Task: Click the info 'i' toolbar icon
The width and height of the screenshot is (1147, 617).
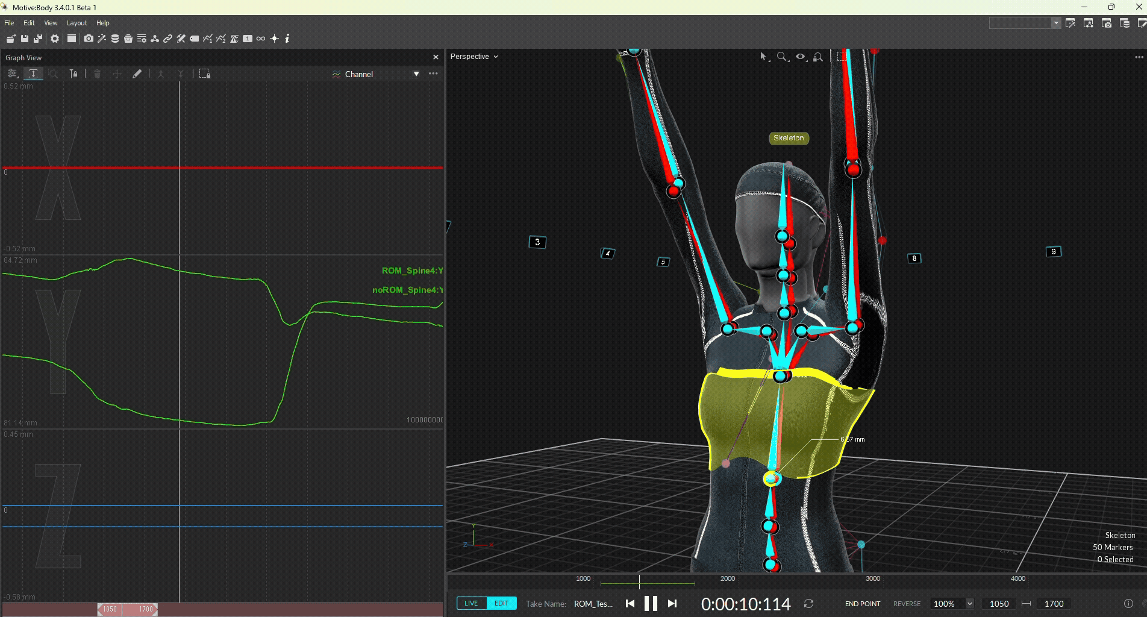Action: pyautogui.click(x=287, y=39)
